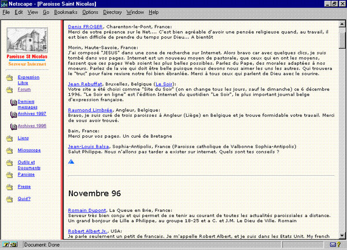Image resolution: width=347 pixels, height=250 pixels.
Task: Open the Archives 1996 link
Action: (32, 126)
